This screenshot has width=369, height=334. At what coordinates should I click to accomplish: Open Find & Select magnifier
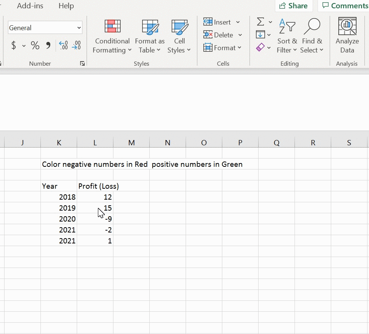click(312, 37)
